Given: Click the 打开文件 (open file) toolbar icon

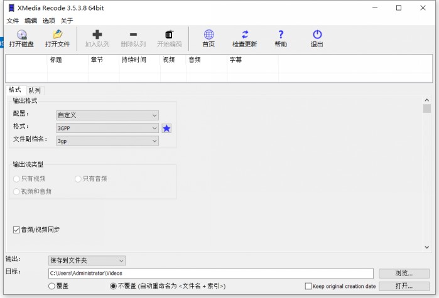Looking at the screenshot, I should [x=57, y=35].
